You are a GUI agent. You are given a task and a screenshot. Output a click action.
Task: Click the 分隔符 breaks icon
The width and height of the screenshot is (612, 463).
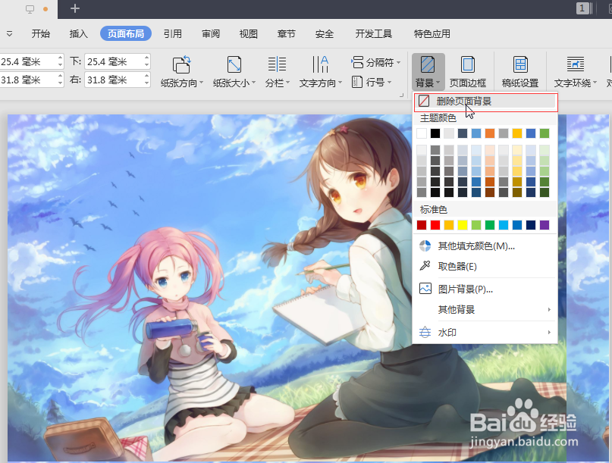click(356, 61)
